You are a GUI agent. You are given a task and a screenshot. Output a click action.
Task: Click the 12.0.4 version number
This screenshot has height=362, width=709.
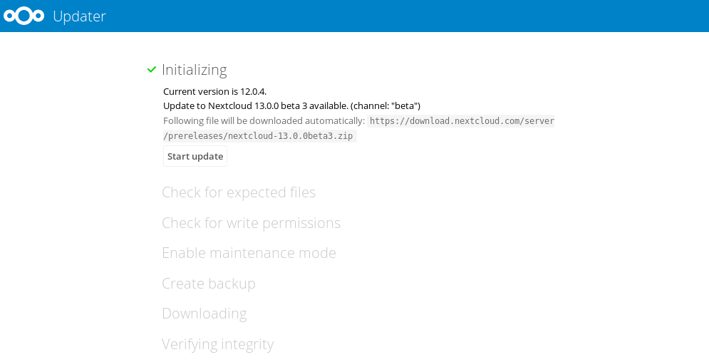point(253,92)
